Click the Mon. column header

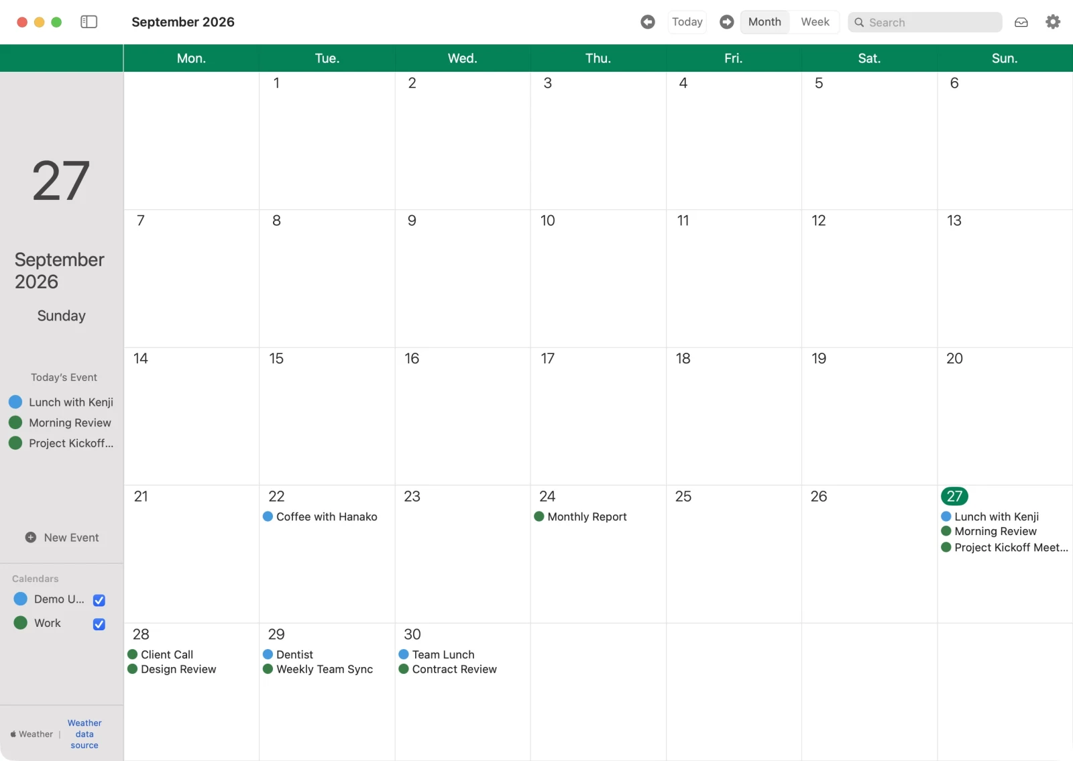click(191, 58)
